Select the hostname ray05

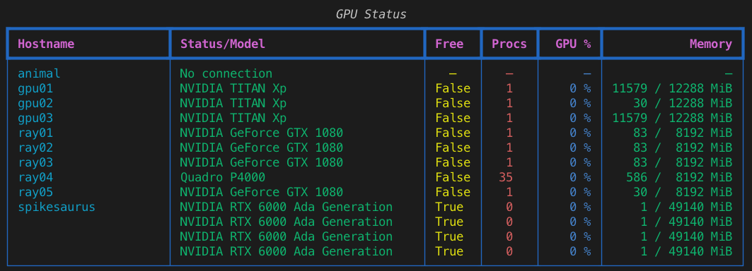point(35,192)
